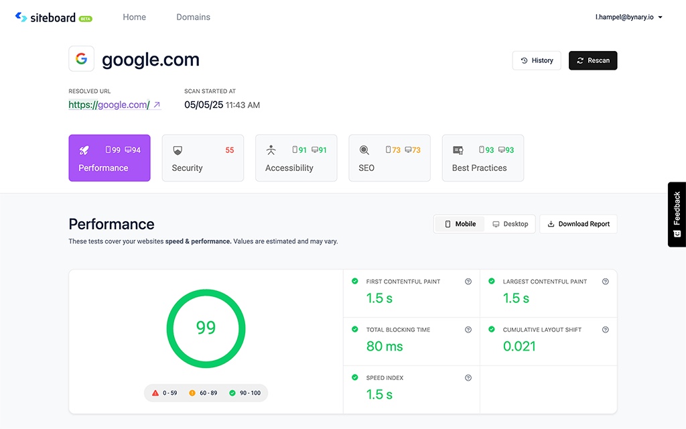
Task: Click the green 90 - 100 legend icon
Action: [x=232, y=393]
